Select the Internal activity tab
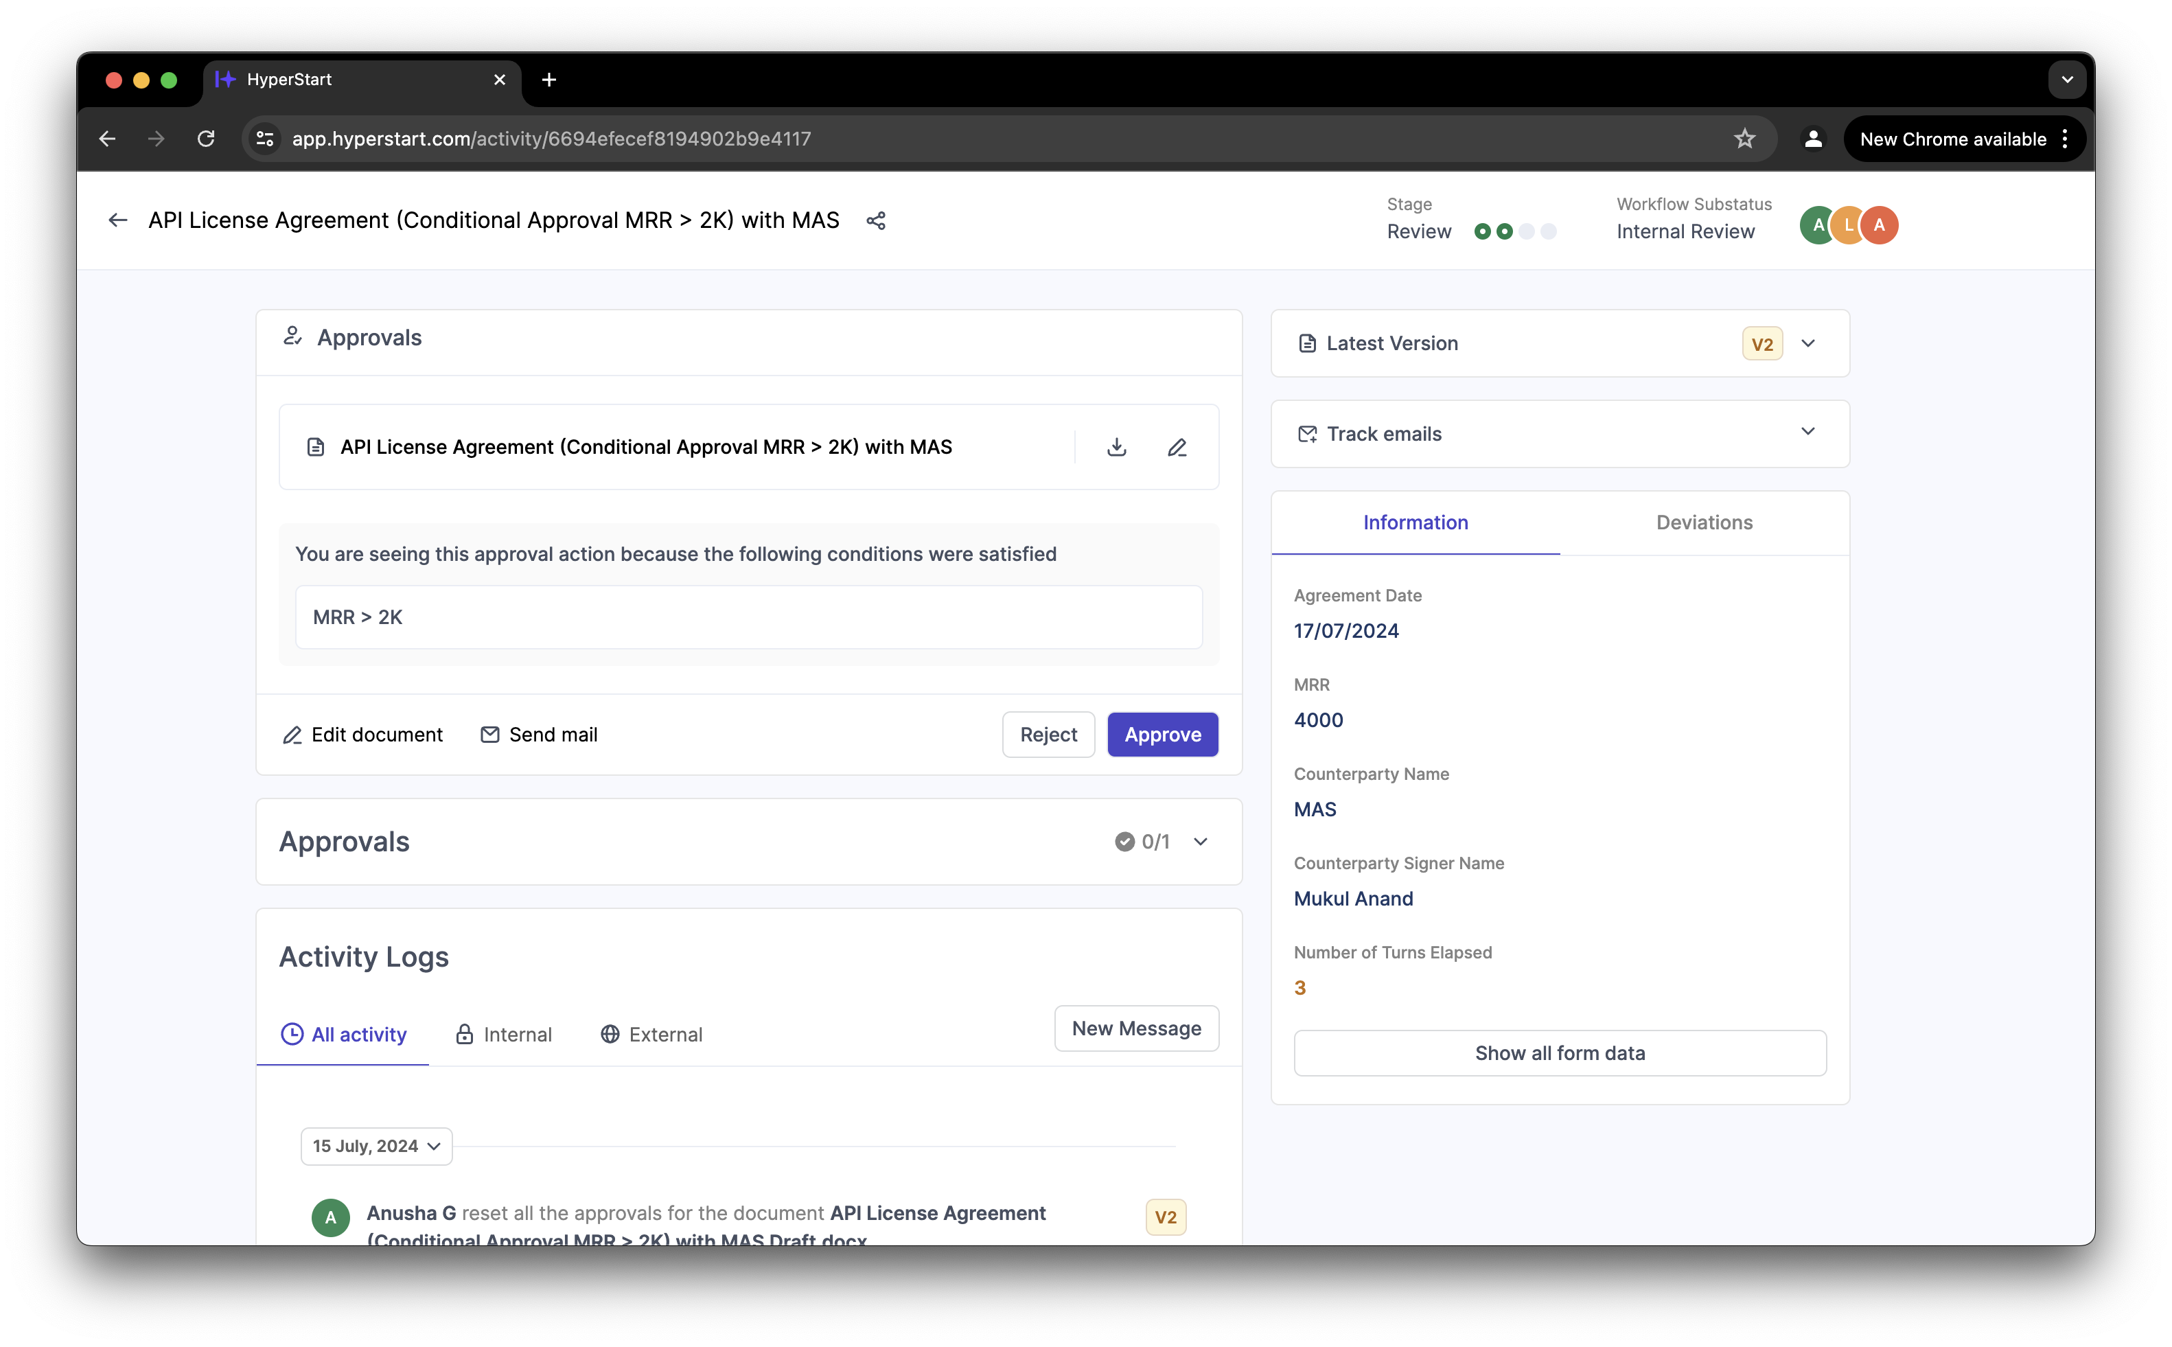 tap(504, 1035)
